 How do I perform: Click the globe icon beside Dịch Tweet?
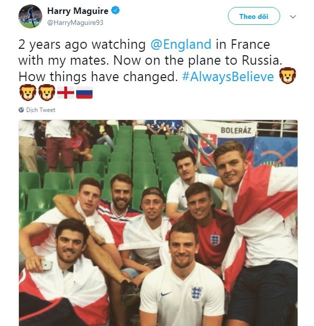[21, 110]
